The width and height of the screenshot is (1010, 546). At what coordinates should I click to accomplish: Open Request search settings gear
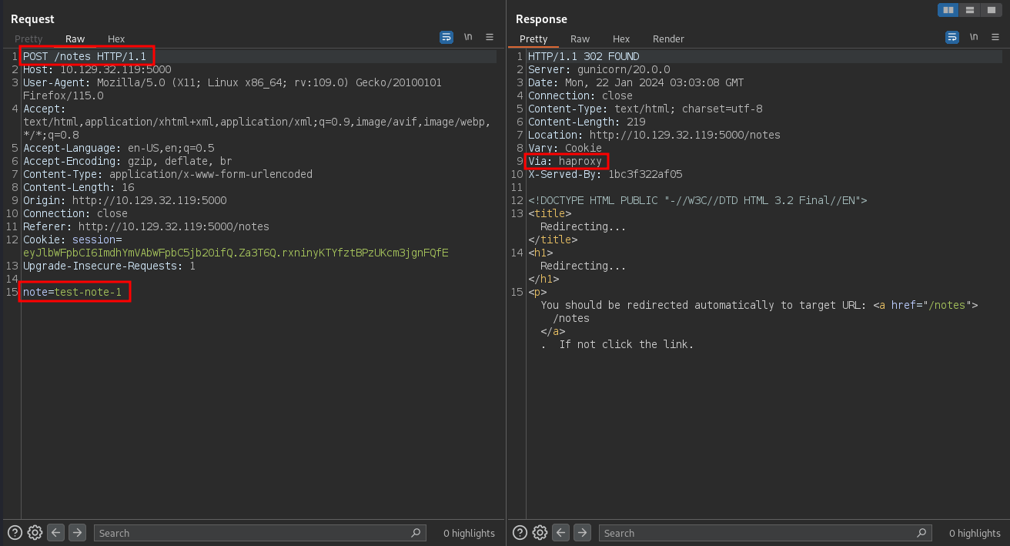click(35, 532)
